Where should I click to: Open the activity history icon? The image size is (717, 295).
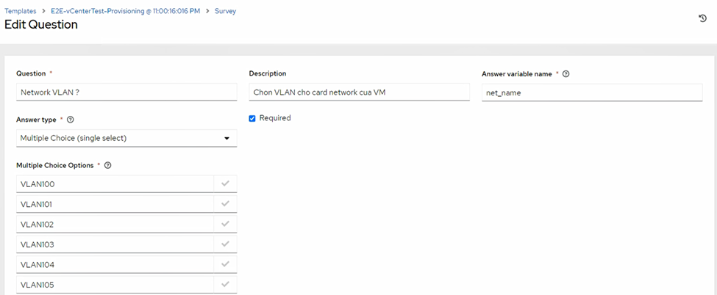coord(702,18)
